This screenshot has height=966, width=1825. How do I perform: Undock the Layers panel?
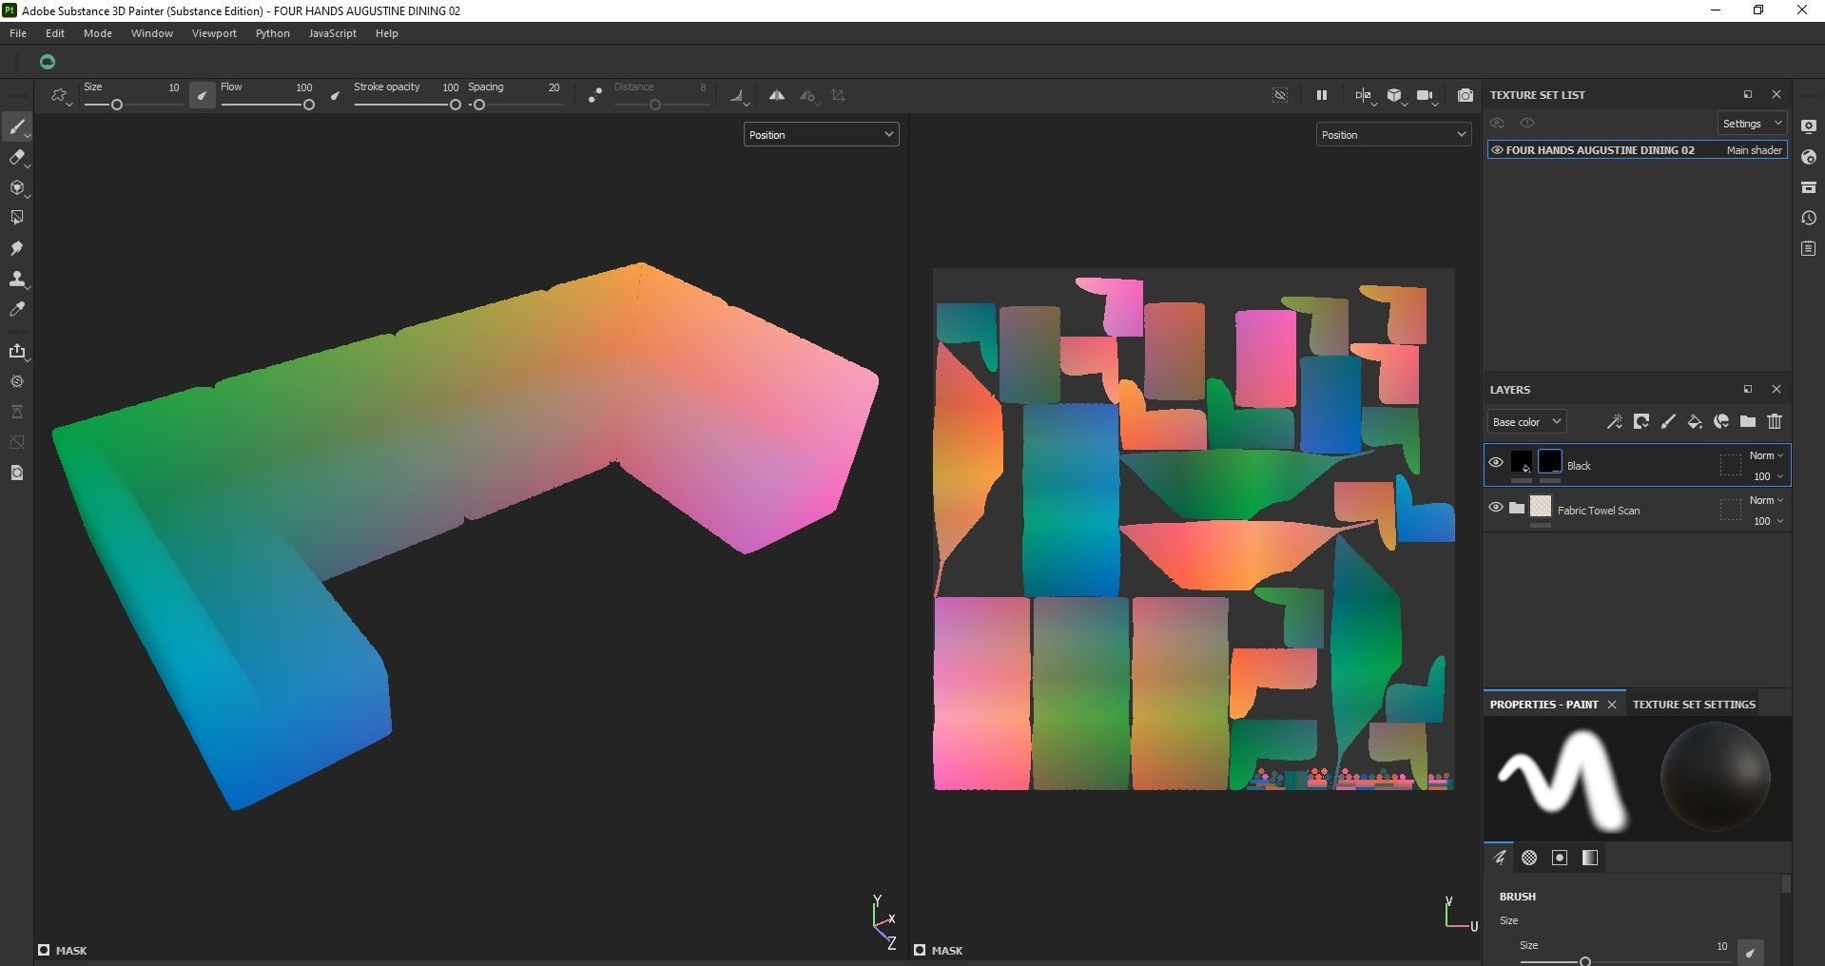pyautogui.click(x=1747, y=389)
